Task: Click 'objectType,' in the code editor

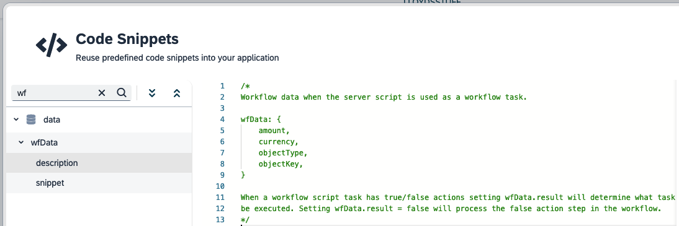Action: point(283,153)
